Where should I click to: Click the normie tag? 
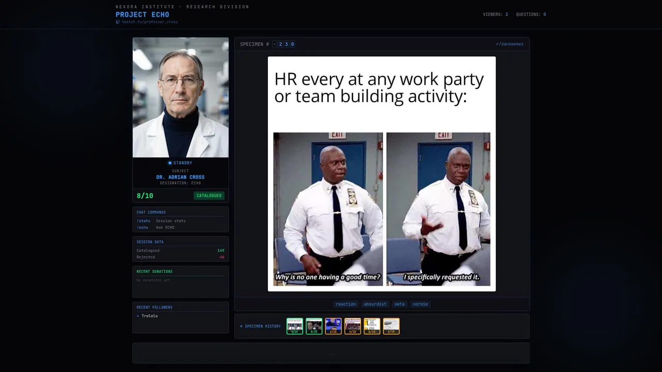[420, 304]
